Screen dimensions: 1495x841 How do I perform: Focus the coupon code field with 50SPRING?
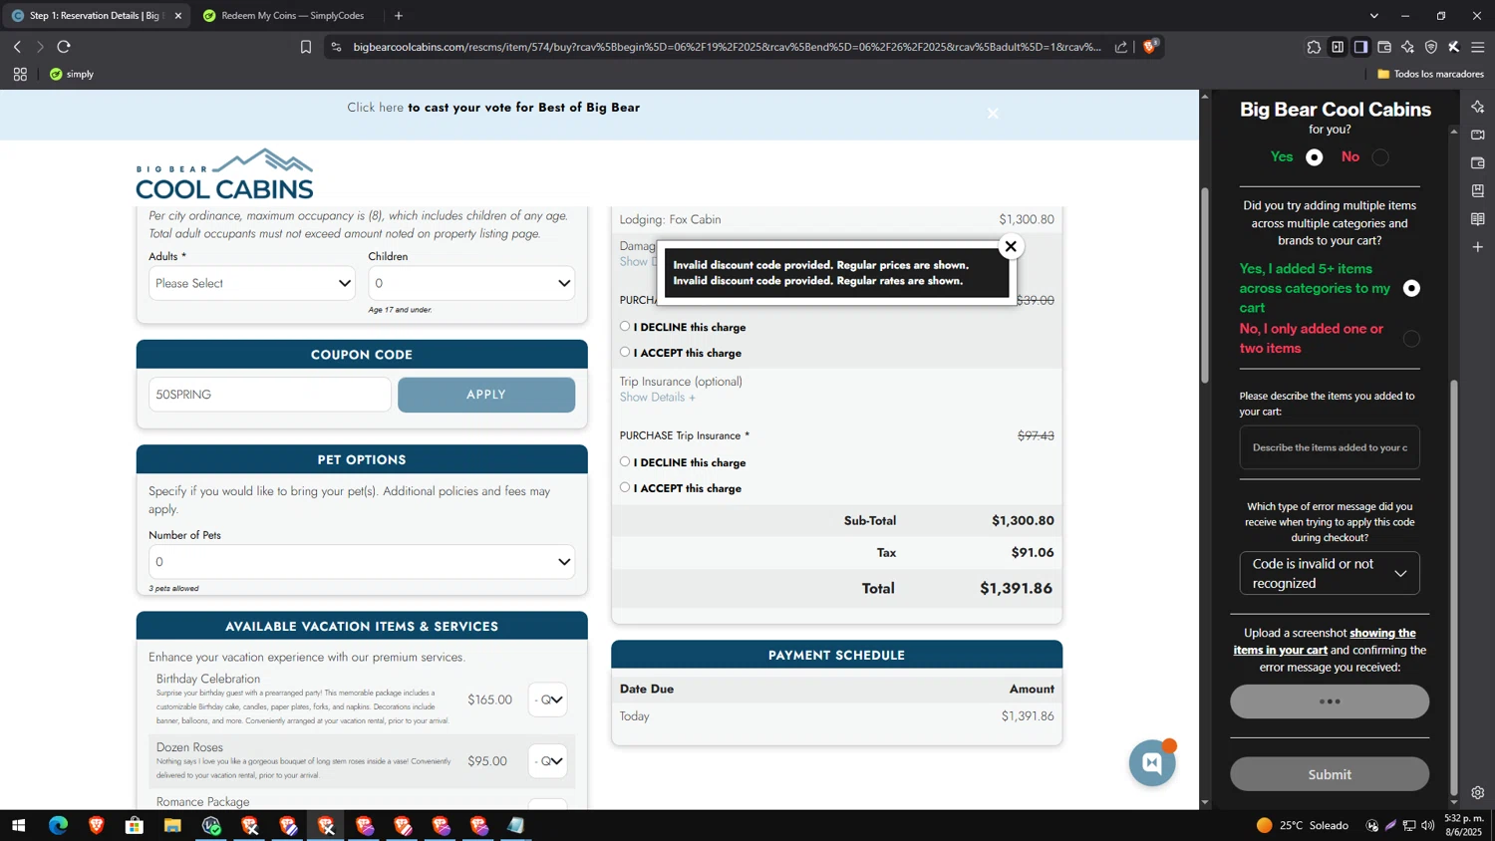270,395
